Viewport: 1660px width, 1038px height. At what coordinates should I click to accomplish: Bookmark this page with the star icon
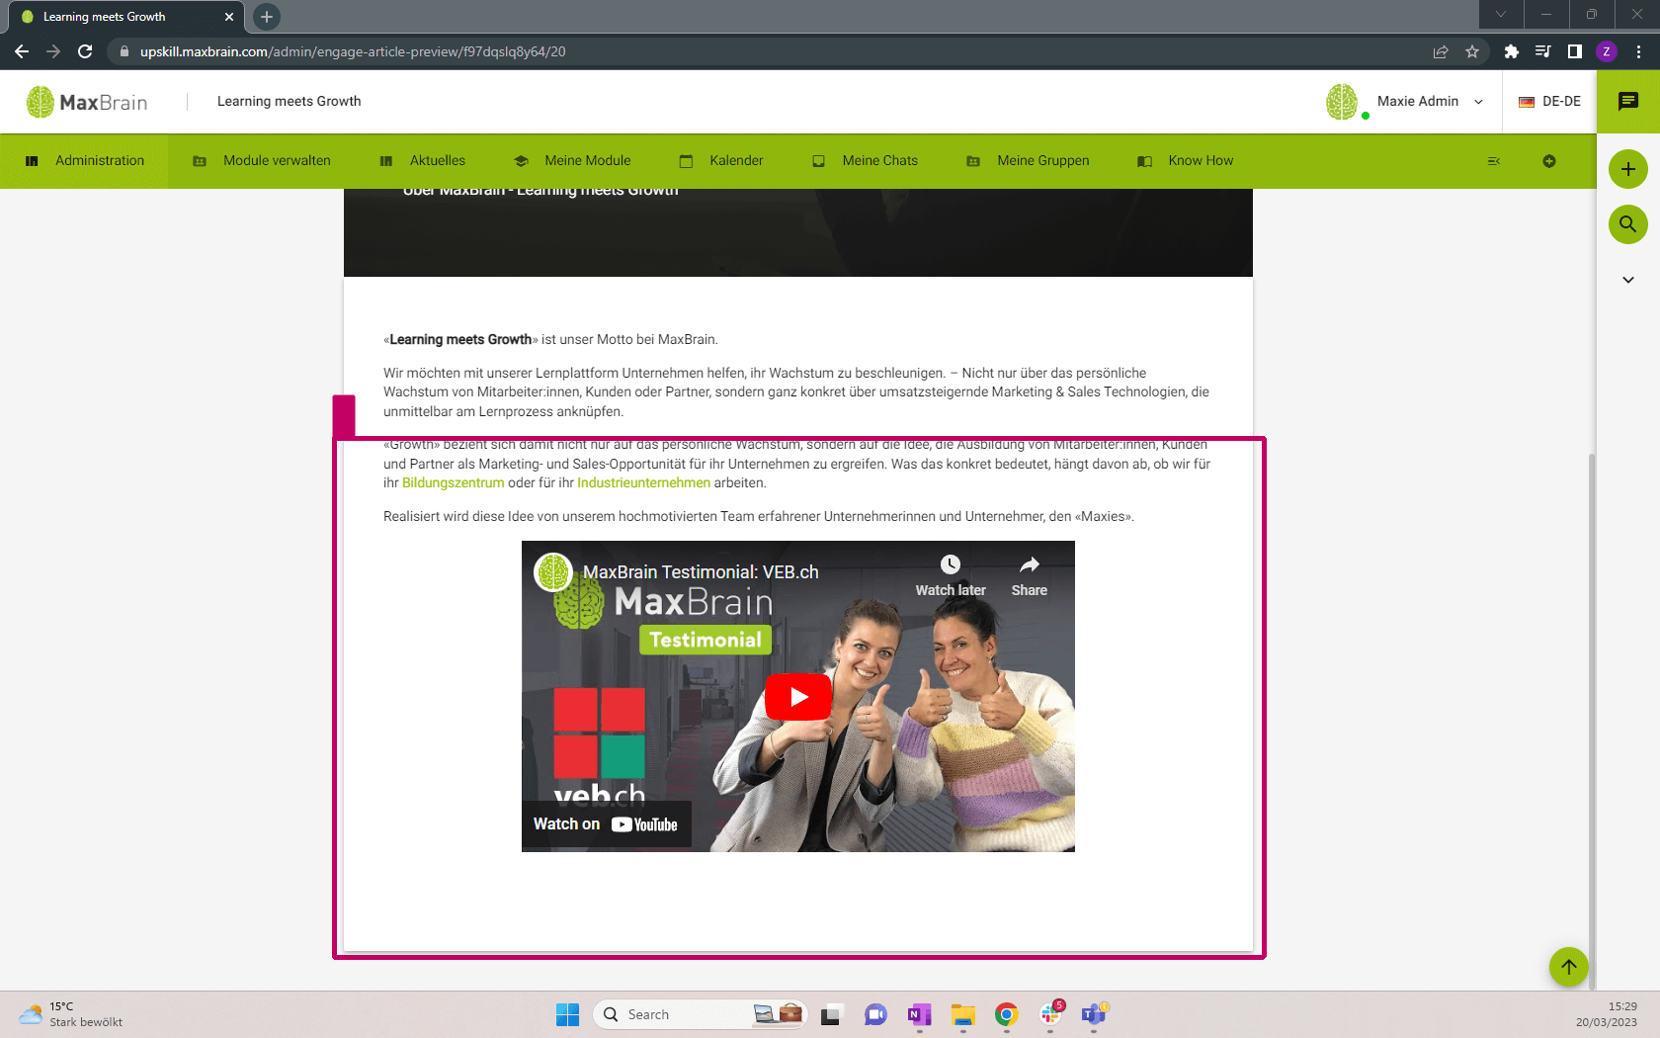(x=1472, y=51)
